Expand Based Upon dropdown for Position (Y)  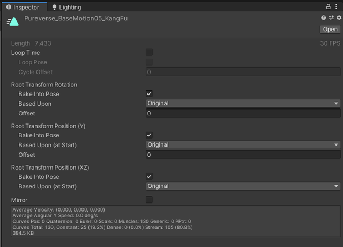point(243,145)
